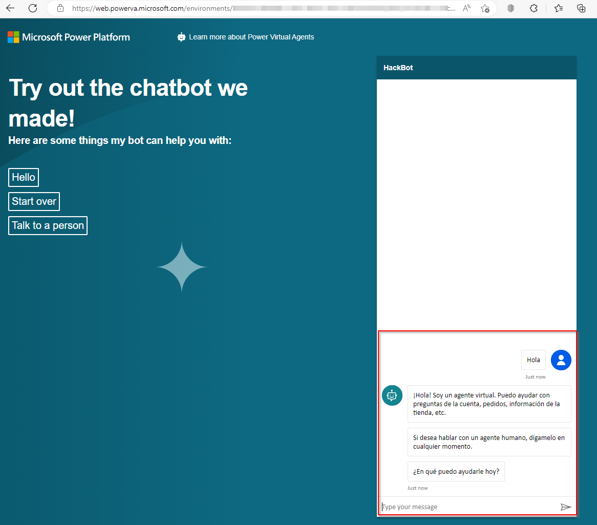Click the HackBot chat header bar

click(476, 68)
